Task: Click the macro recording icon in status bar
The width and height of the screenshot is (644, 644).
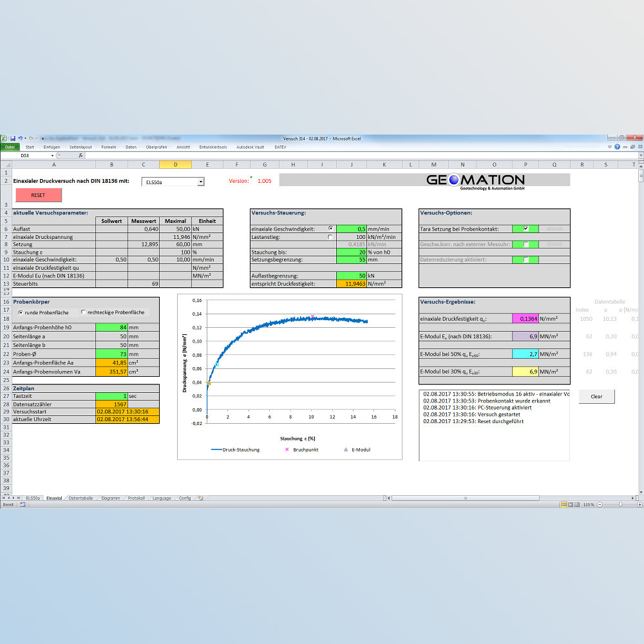Action: pos(23,505)
